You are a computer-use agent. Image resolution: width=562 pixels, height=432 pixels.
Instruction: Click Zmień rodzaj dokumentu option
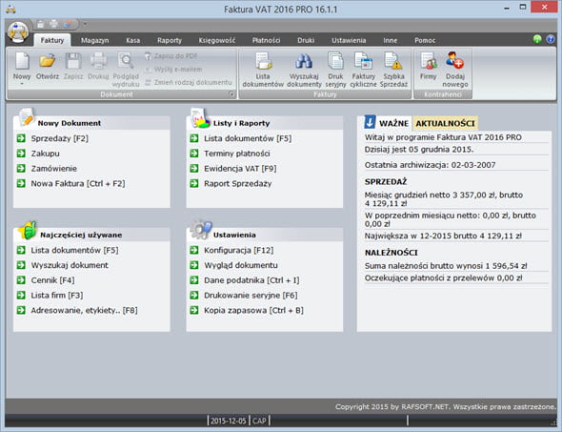[x=189, y=83]
